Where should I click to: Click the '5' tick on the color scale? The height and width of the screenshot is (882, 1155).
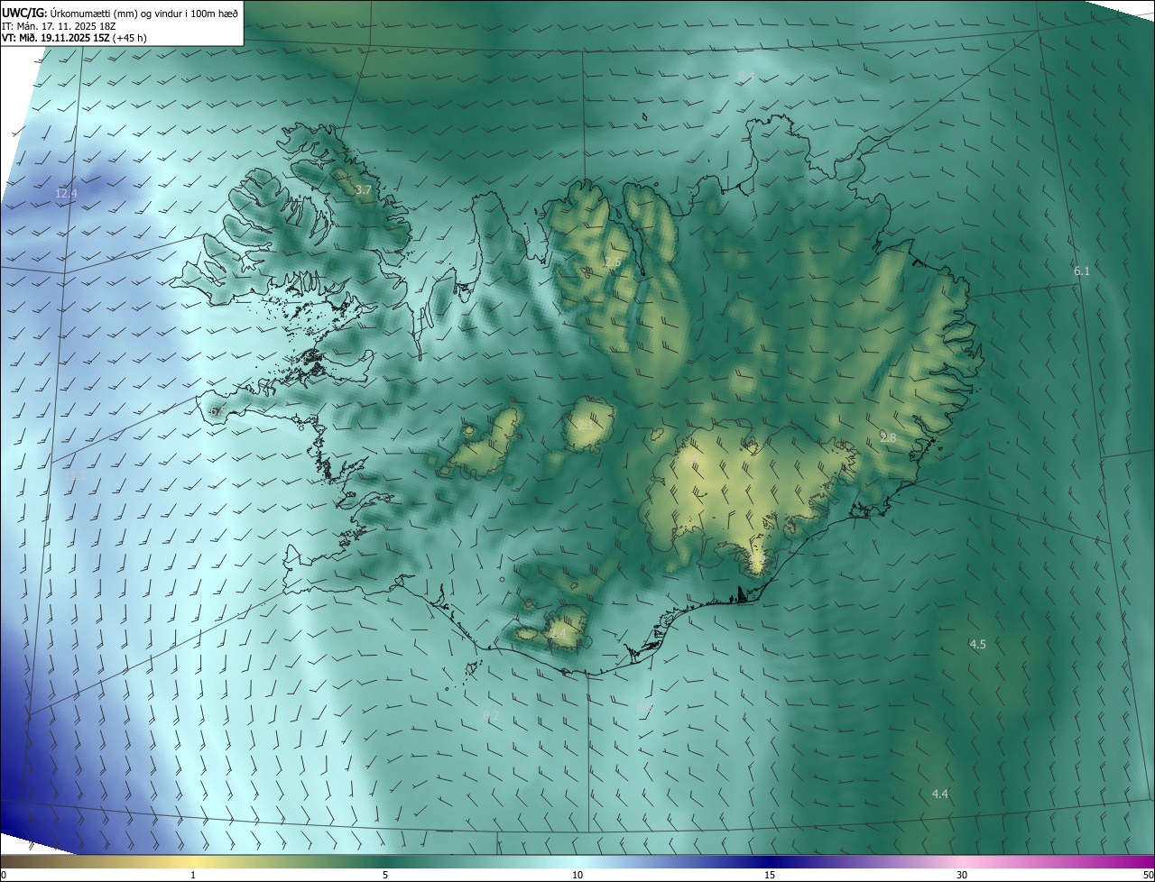(385, 875)
